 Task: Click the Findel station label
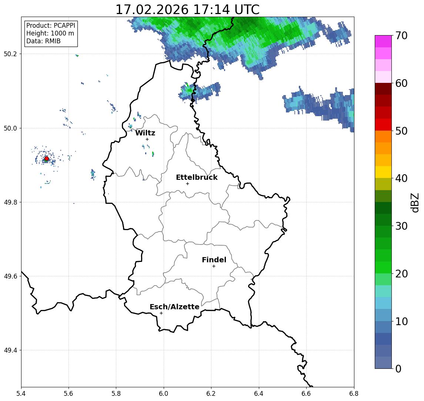[214, 260]
